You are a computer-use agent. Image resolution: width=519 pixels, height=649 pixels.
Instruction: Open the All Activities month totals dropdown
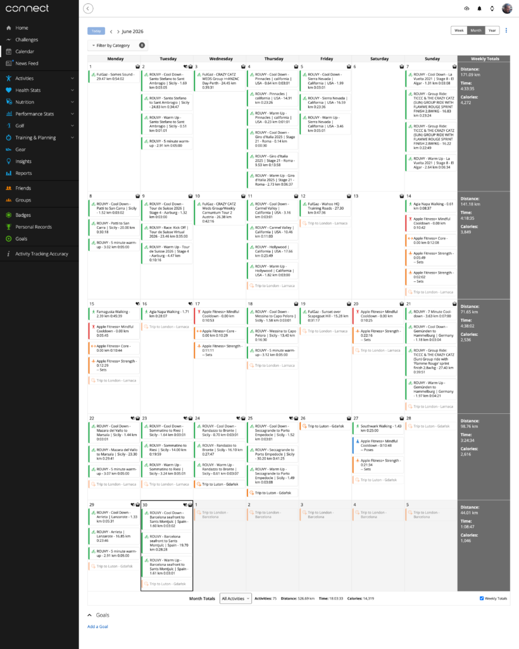click(x=235, y=598)
